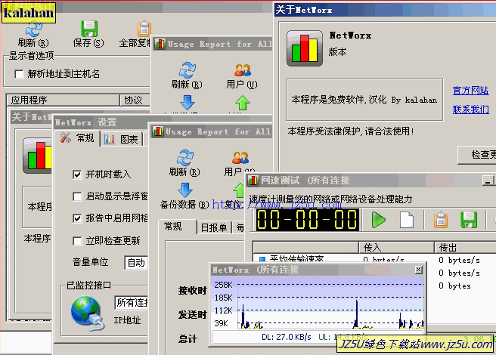Start speed test with green play button

379,220
